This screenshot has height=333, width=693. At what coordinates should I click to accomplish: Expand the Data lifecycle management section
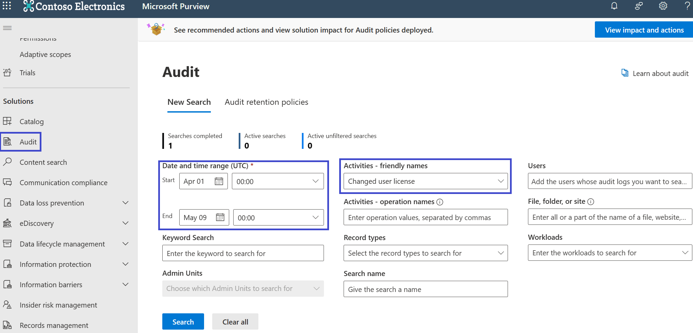click(x=125, y=244)
